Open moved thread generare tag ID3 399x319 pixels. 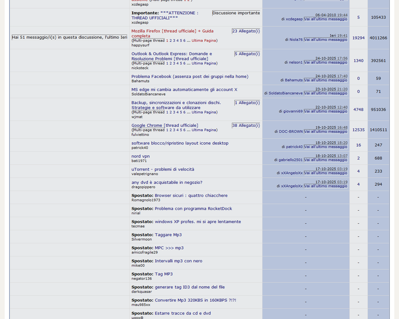tap(190, 287)
